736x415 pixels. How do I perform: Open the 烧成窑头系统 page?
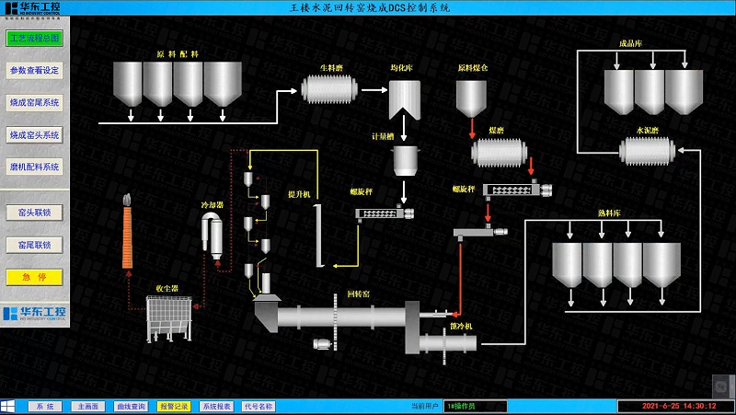coord(34,134)
